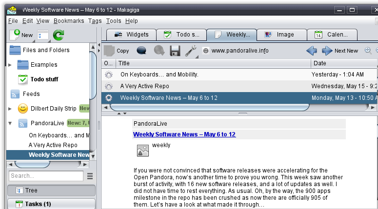This screenshot has height=209, width=378.
Task: Expand the Examples folder
Action: (x=10, y=65)
